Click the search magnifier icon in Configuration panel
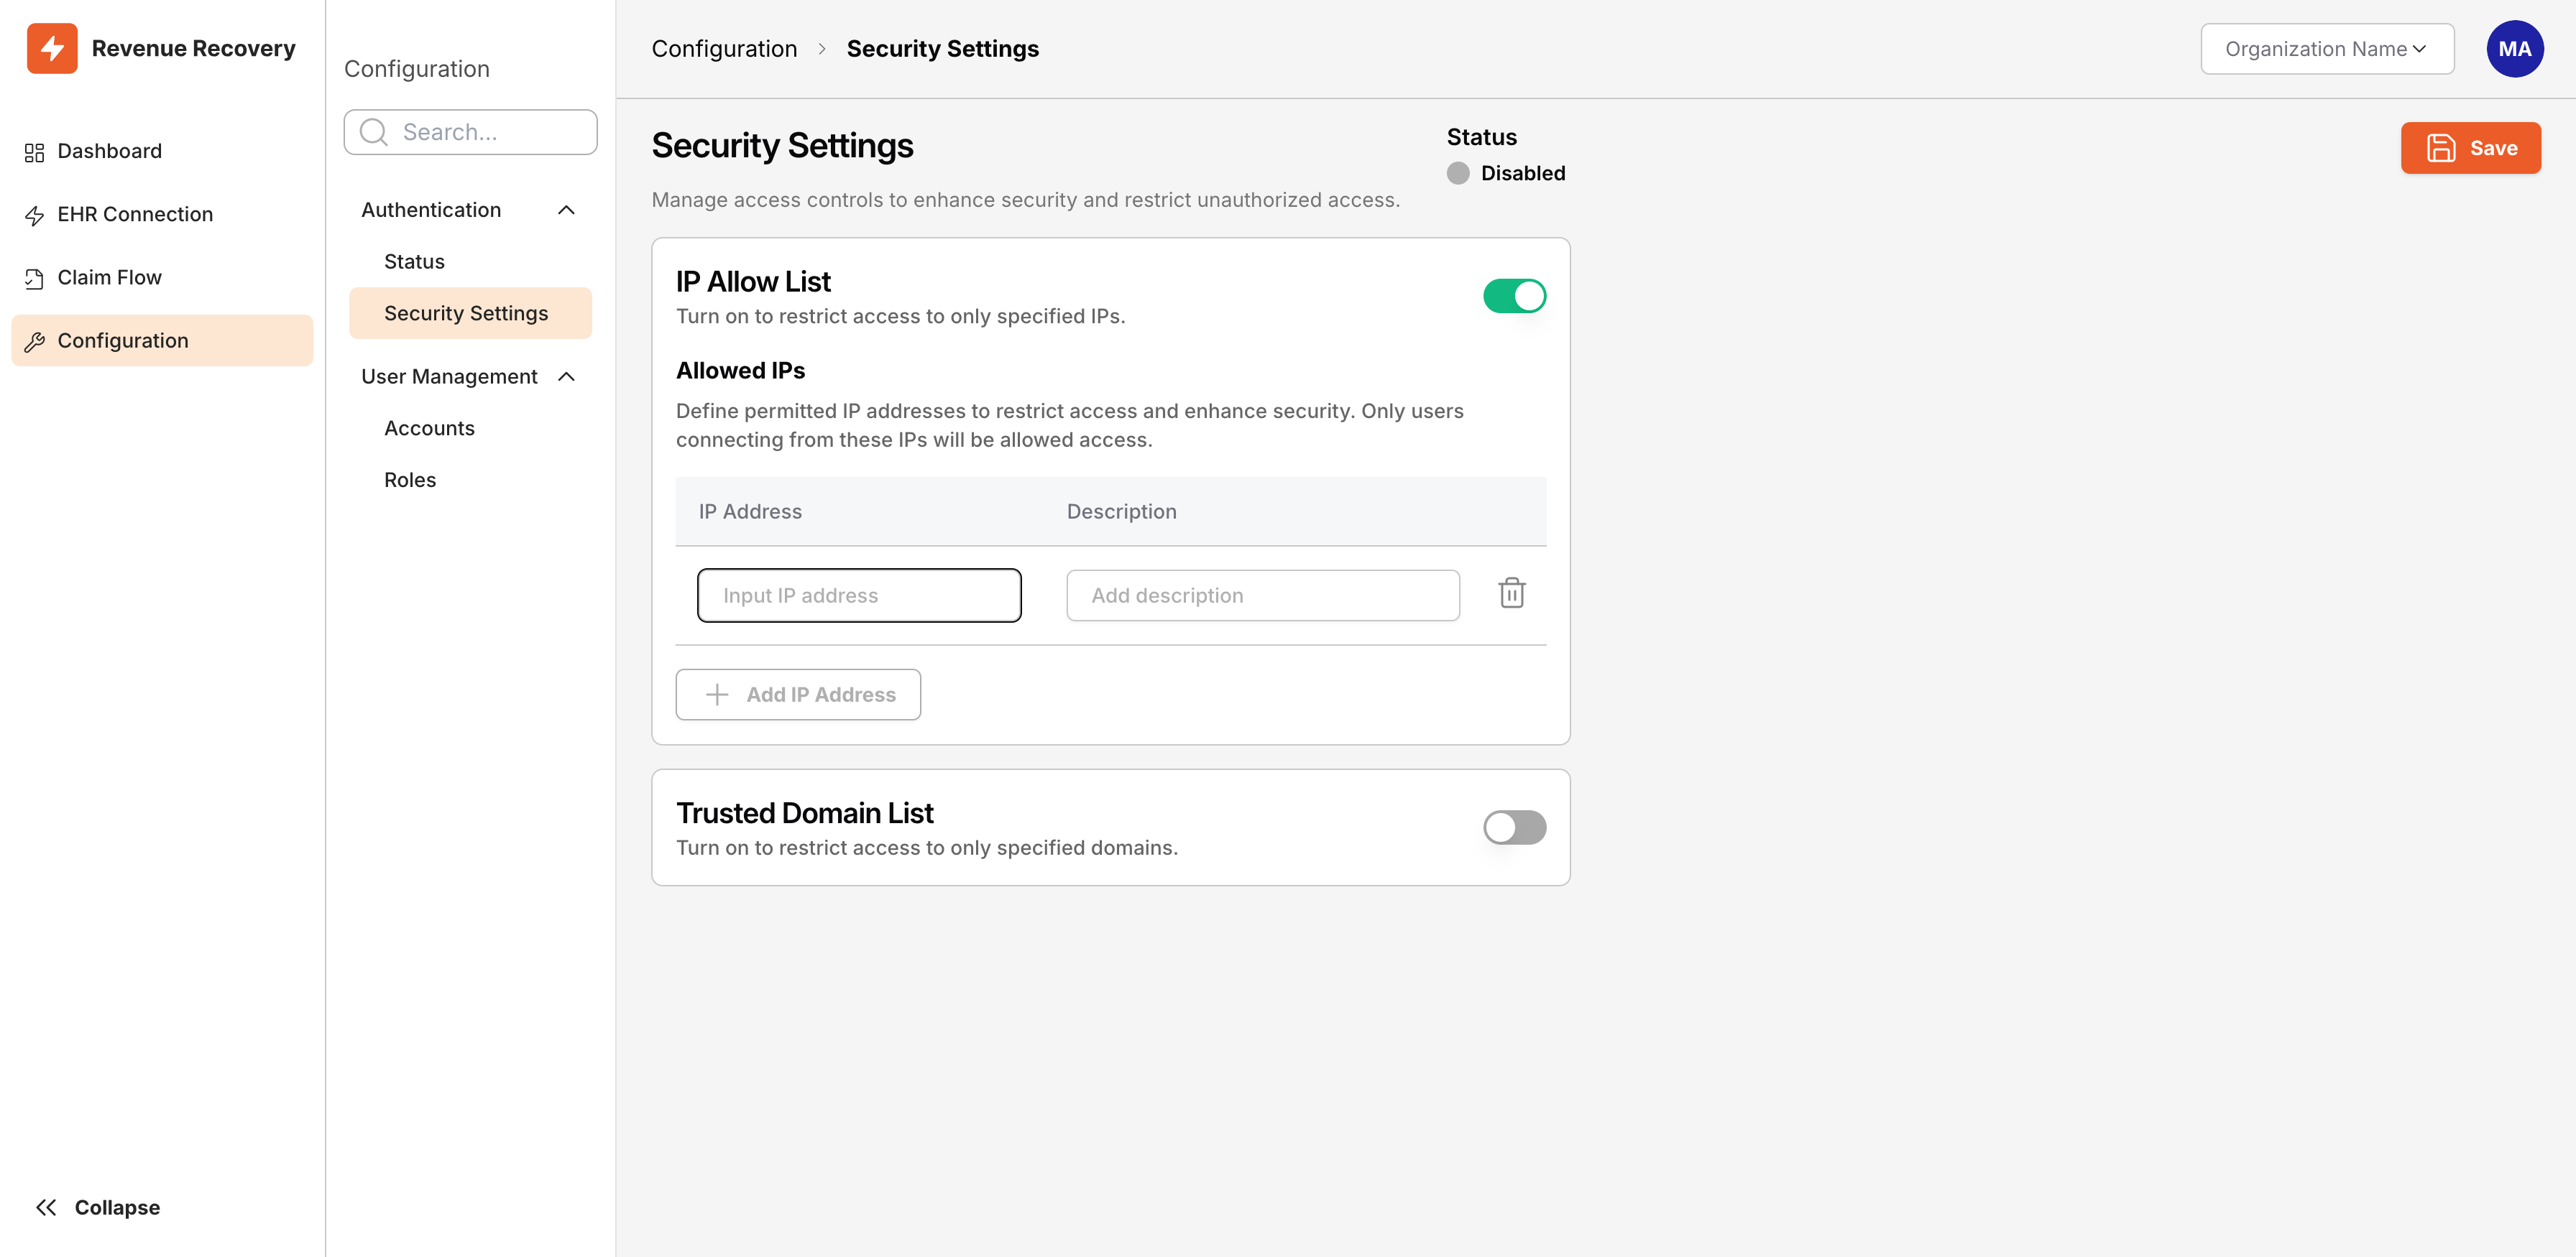 tap(373, 131)
